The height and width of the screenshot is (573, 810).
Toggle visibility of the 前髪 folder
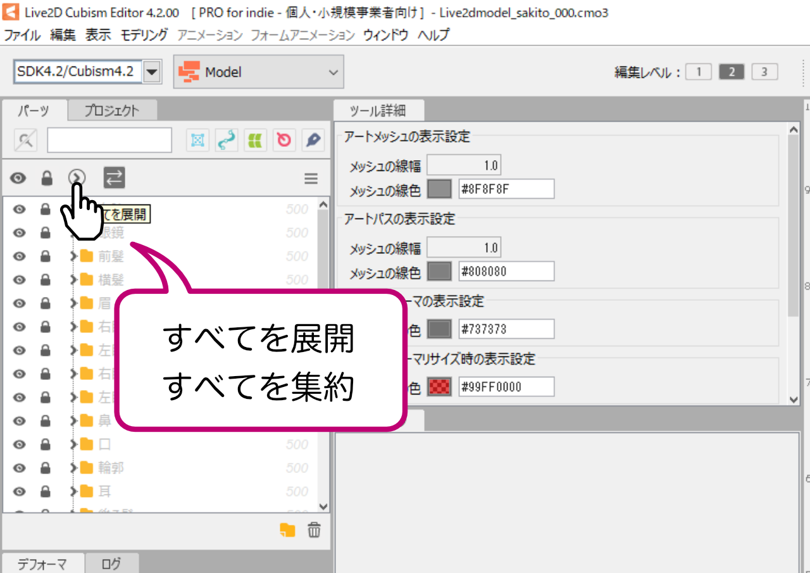coord(19,256)
